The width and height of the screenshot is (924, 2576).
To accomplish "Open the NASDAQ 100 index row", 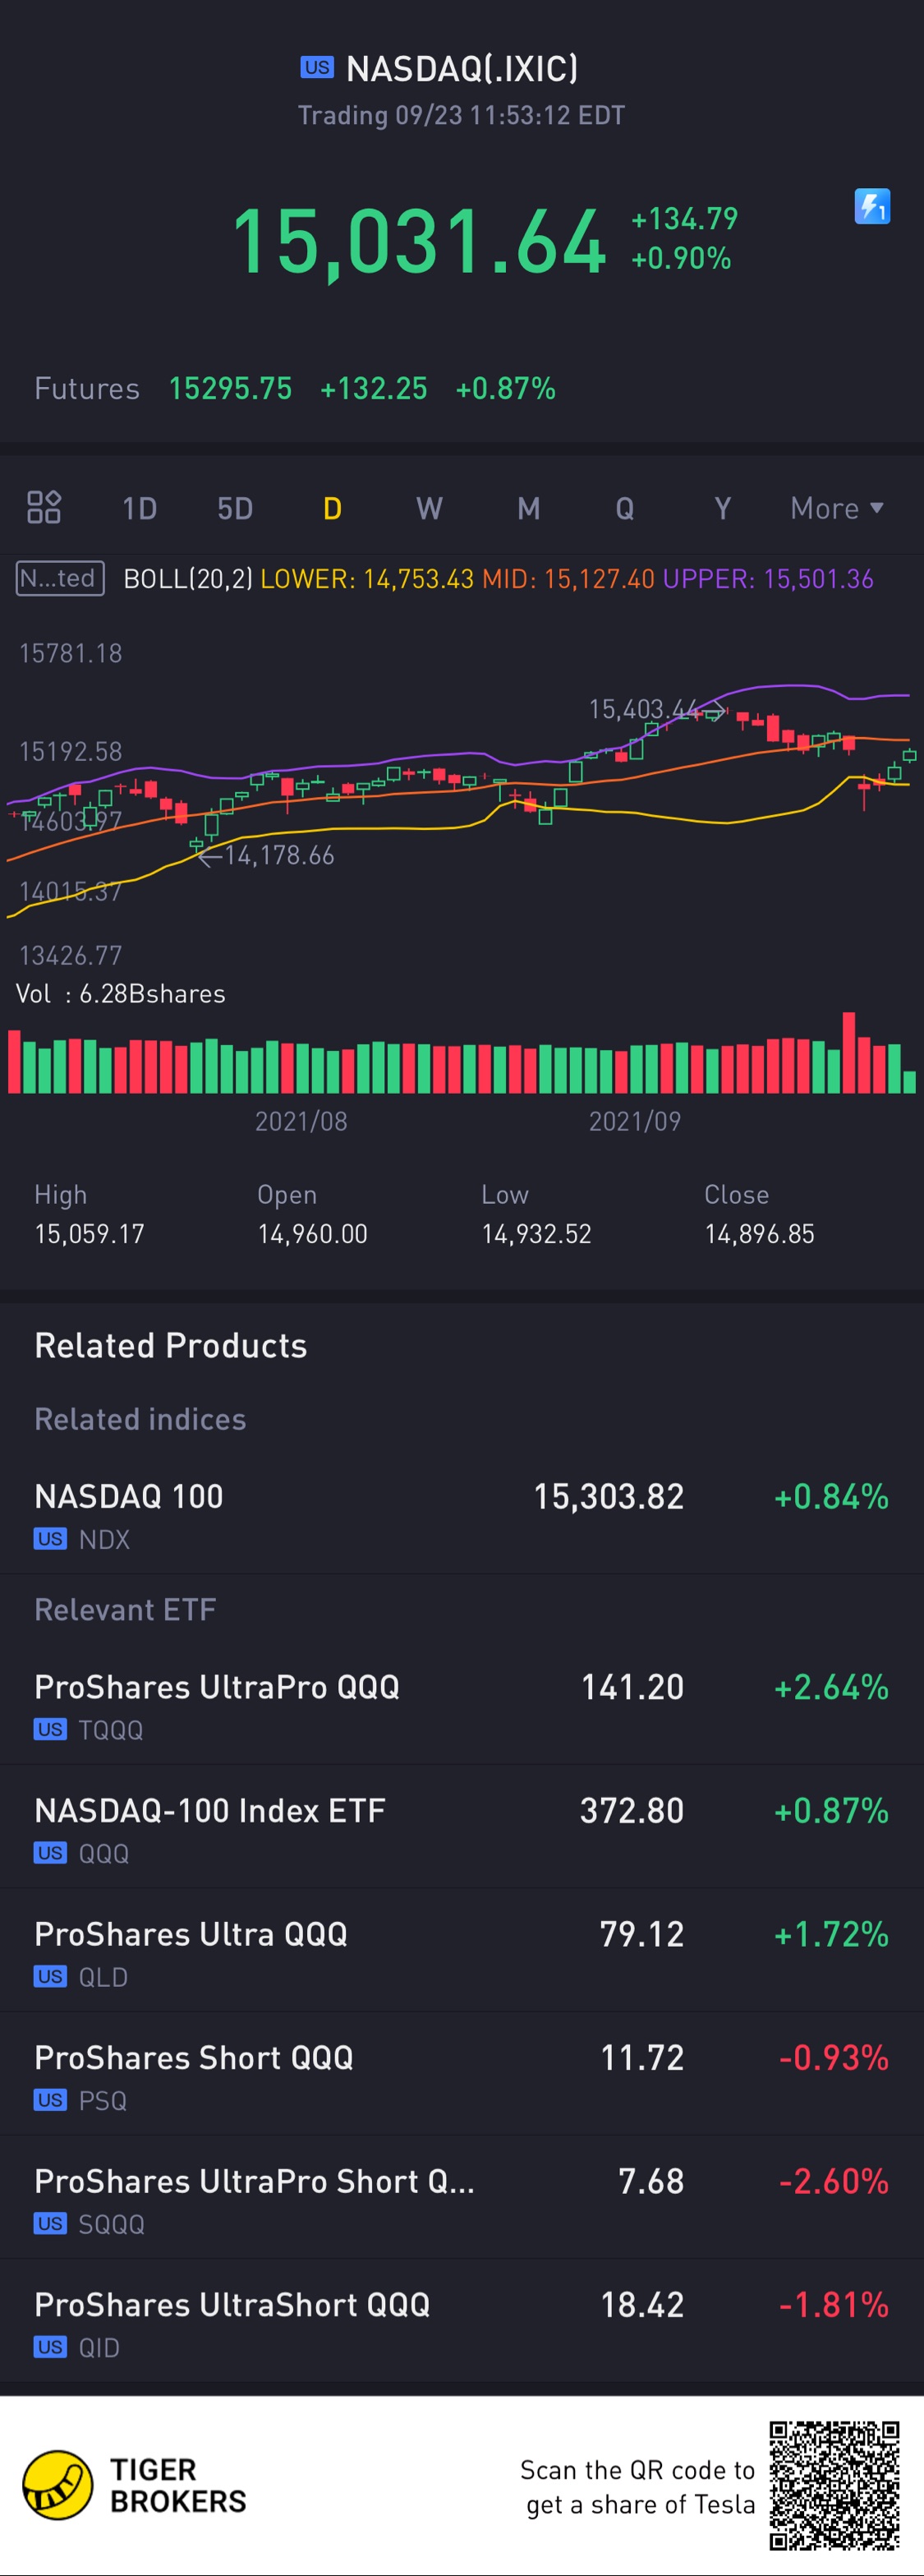I will coord(461,1514).
